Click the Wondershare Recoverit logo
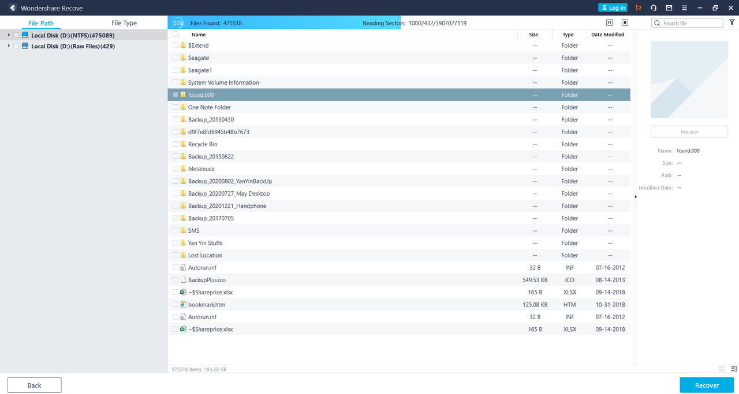Screen dimensions: 739x394 pyautogui.click(x=13, y=7)
